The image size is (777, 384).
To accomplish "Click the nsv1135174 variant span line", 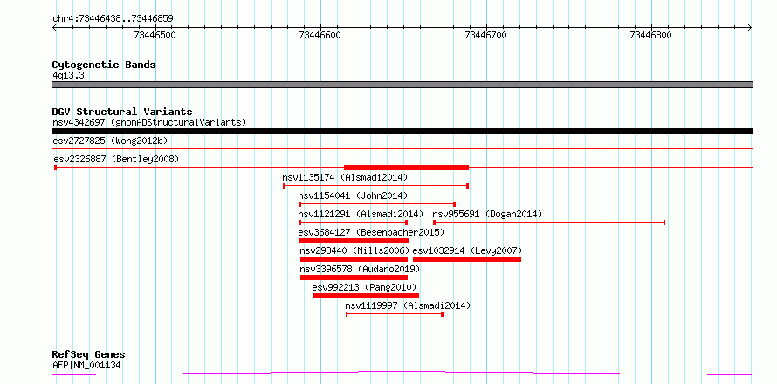I will point(376,186).
